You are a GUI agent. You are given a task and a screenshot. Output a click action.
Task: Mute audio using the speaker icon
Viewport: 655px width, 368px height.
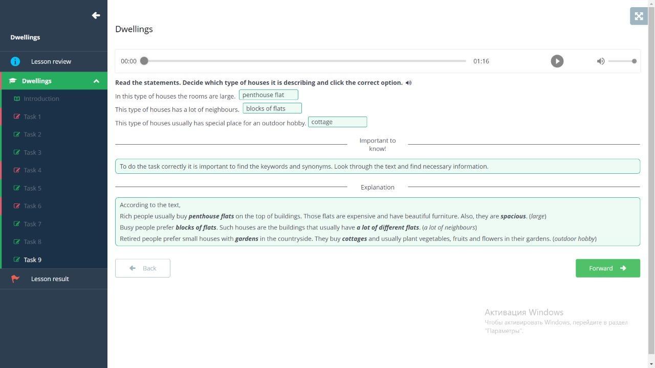pos(601,61)
